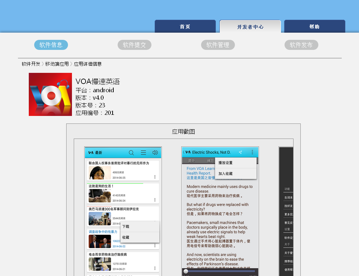Click the three-dot overflow icon in Electric Shocks header
The height and width of the screenshot is (276, 359).
[252, 152]
